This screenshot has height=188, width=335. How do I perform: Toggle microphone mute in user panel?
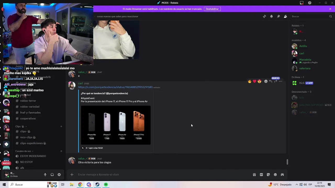[x=45, y=175]
